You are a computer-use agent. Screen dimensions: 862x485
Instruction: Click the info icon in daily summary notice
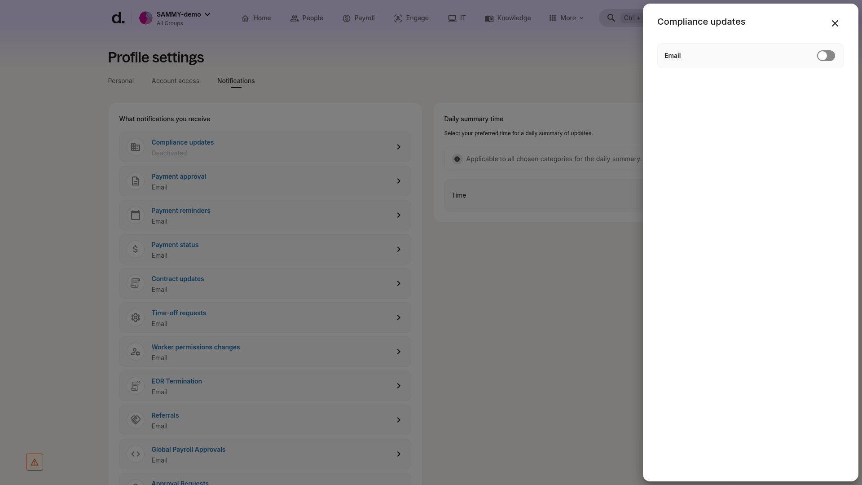(457, 159)
